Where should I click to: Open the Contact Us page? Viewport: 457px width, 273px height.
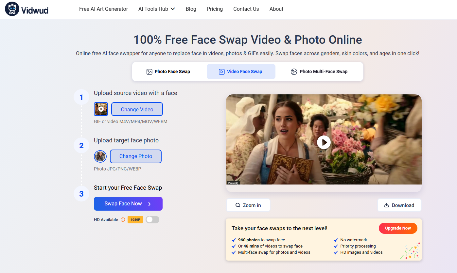[246, 9]
